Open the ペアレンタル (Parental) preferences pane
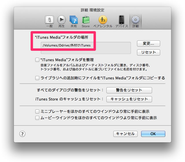Screen dimensions: 185x162 click(103, 22)
